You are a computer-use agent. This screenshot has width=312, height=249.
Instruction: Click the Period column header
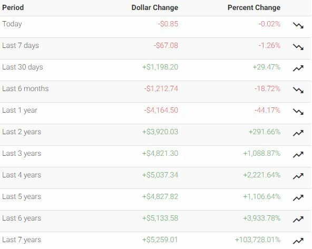point(13,7)
